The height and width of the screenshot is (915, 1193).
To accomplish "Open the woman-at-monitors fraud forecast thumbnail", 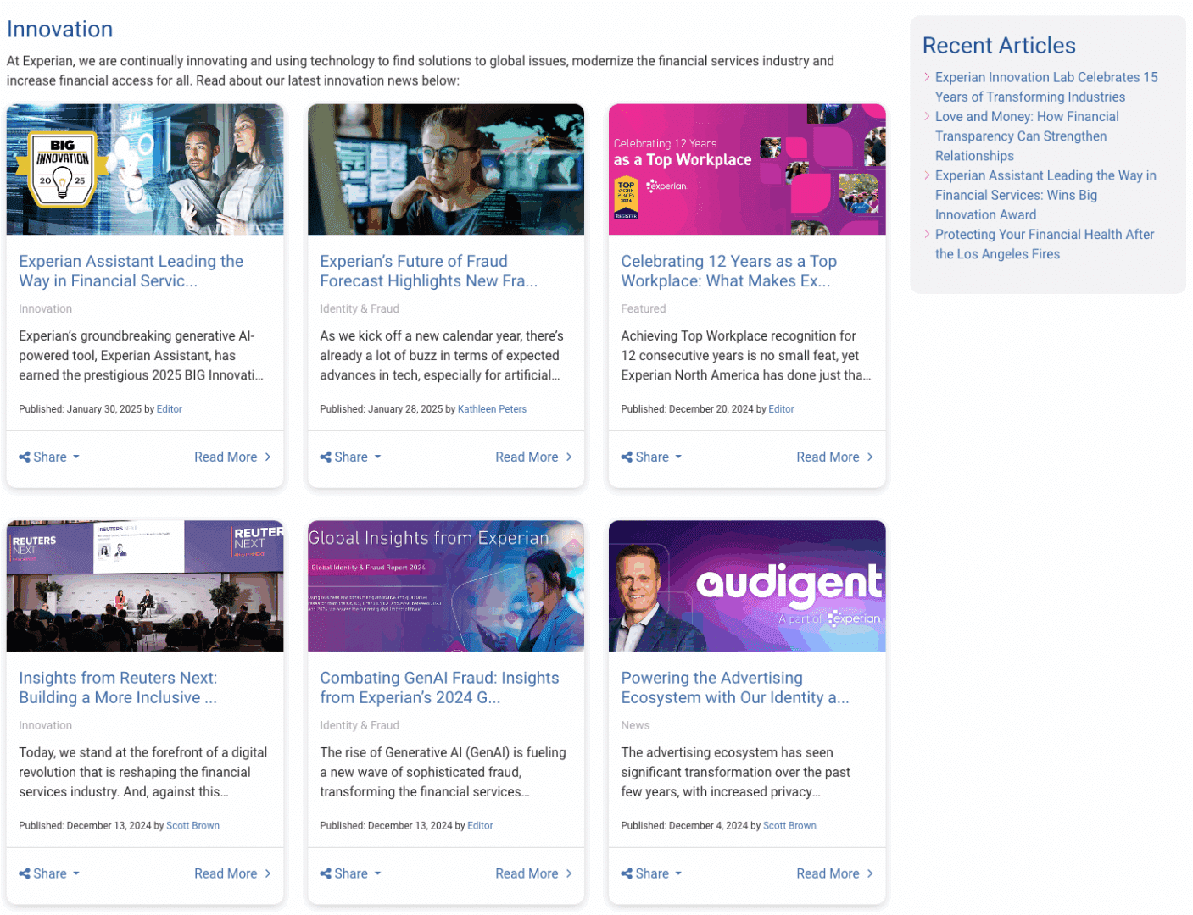I will pyautogui.click(x=446, y=169).
